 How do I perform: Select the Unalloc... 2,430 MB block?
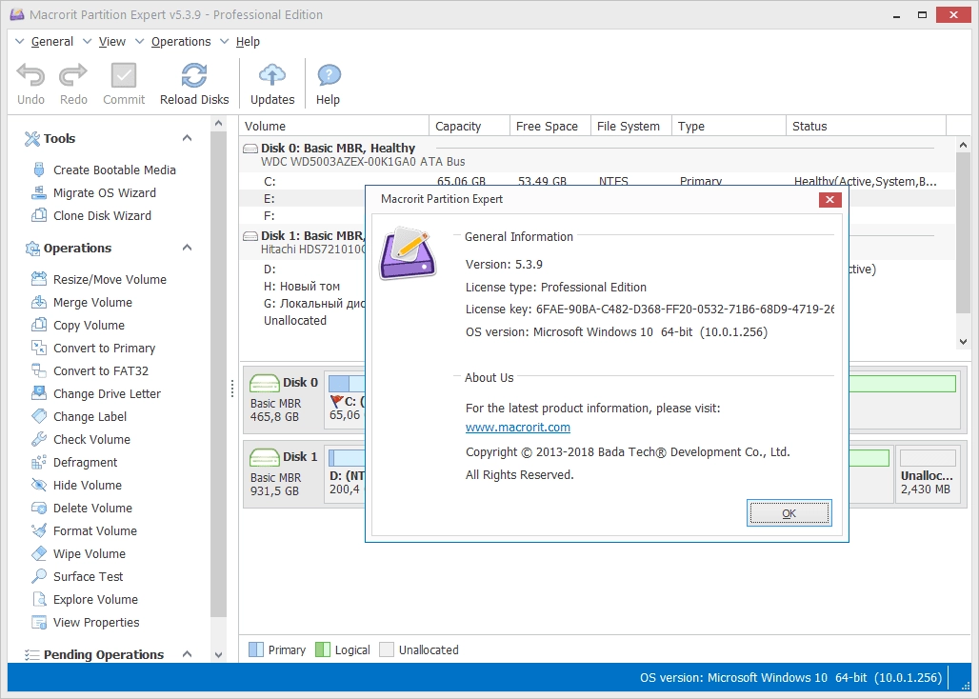click(x=928, y=473)
